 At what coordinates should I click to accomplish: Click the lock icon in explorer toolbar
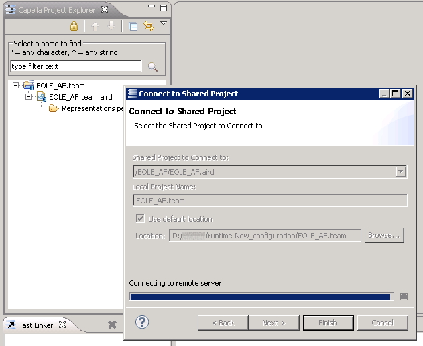[x=74, y=27]
